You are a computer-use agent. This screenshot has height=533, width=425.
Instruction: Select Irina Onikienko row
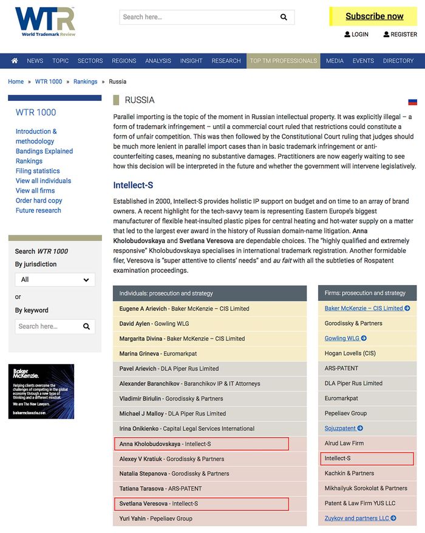tap(210, 428)
